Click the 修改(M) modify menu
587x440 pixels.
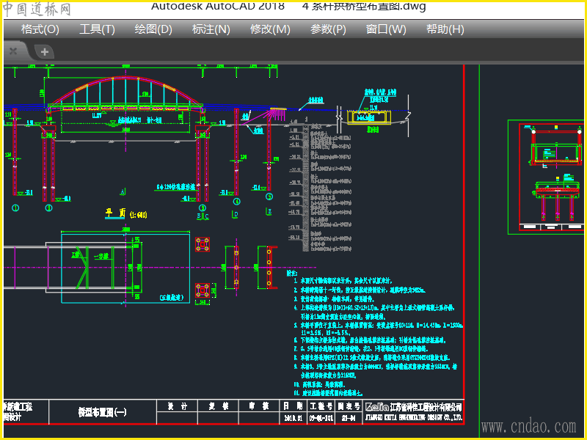[270, 29]
